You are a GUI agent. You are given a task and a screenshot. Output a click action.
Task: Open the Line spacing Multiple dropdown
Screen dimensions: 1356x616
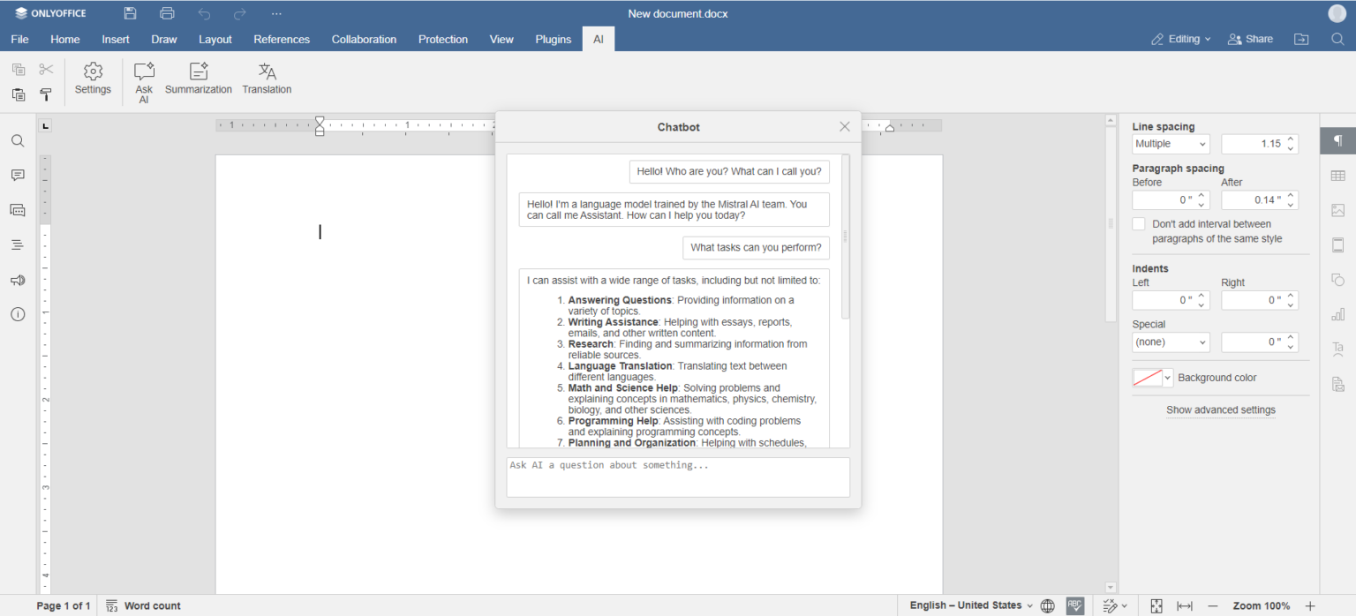pos(1171,143)
